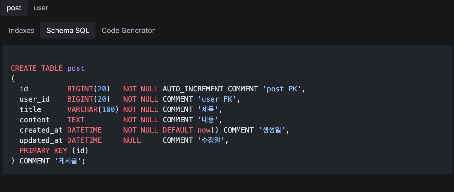The width and height of the screenshot is (454, 192).
Task: Click the CREATE keyword in the SQL
Action: coord(24,68)
